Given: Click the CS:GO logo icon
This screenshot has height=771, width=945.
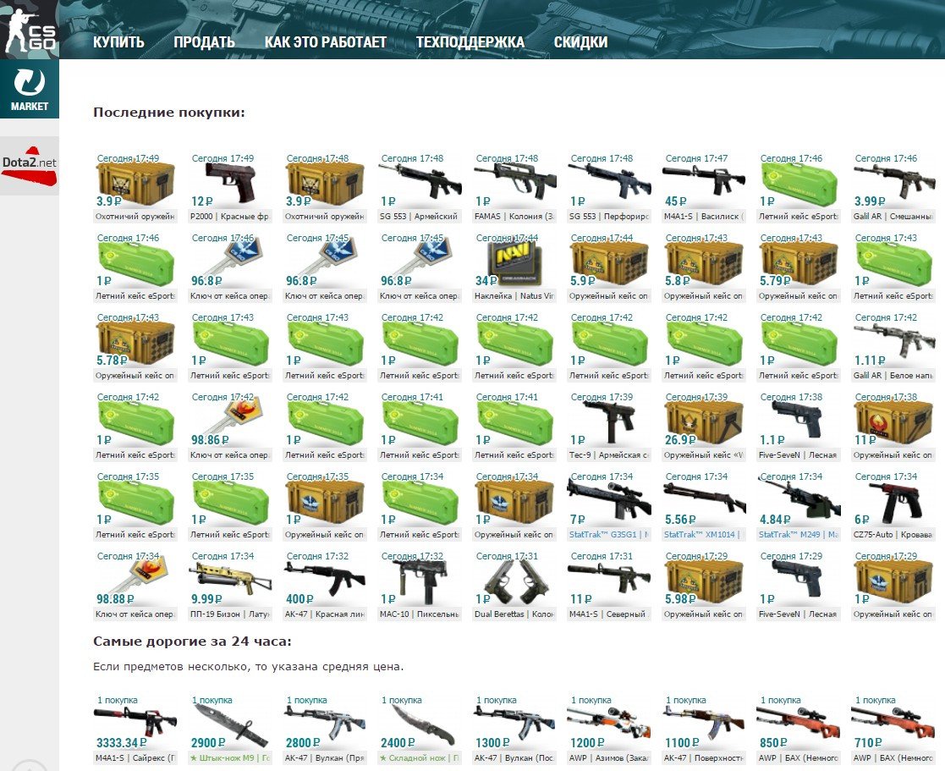Looking at the screenshot, I should click(29, 30).
